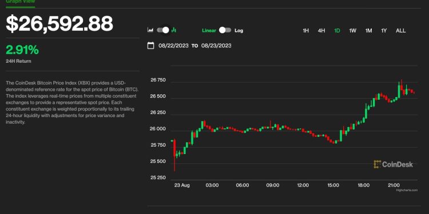Click the 21:00 time axis label
This screenshot has height=214, width=429.
394,185
